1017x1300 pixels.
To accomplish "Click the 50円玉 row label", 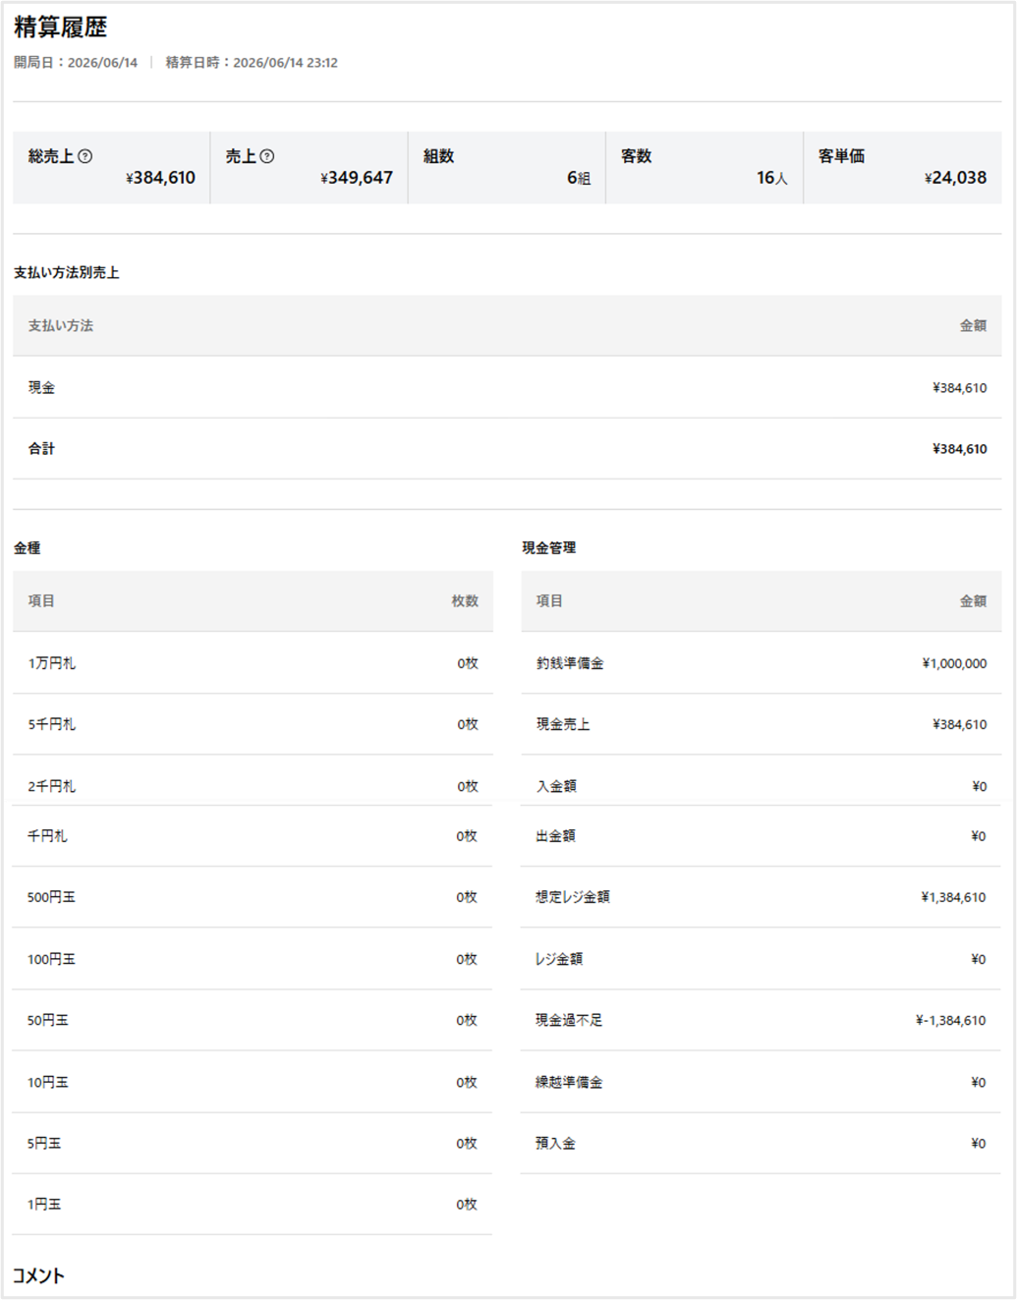I will pyautogui.click(x=48, y=1020).
